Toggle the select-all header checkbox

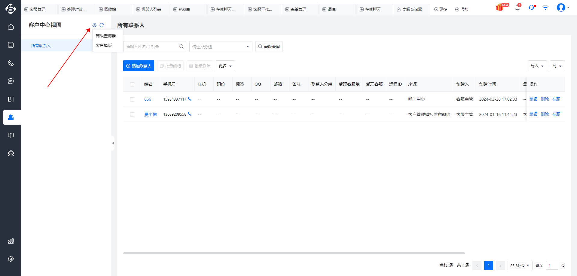[x=132, y=84]
